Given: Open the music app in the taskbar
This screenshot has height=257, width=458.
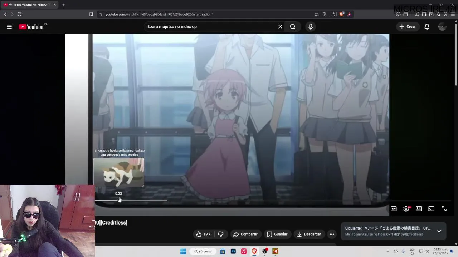Looking at the screenshot, I should [244, 251].
